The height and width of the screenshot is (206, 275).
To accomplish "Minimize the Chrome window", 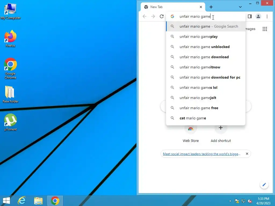I will click(x=250, y=3).
